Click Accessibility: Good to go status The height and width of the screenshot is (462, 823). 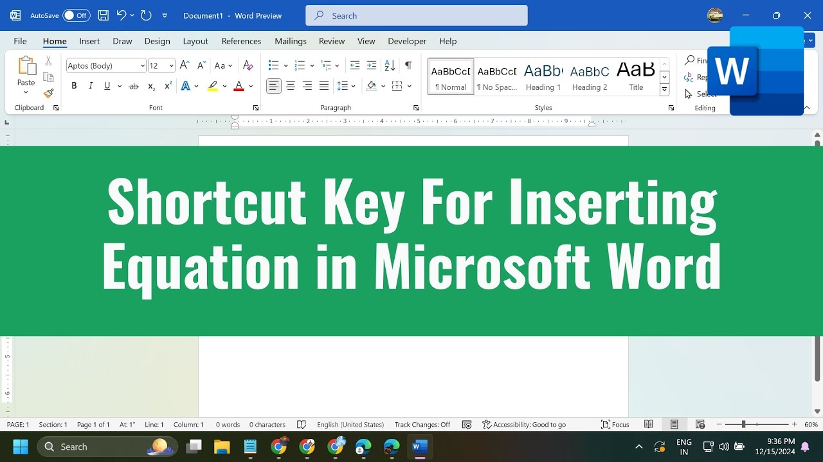tap(524, 425)
